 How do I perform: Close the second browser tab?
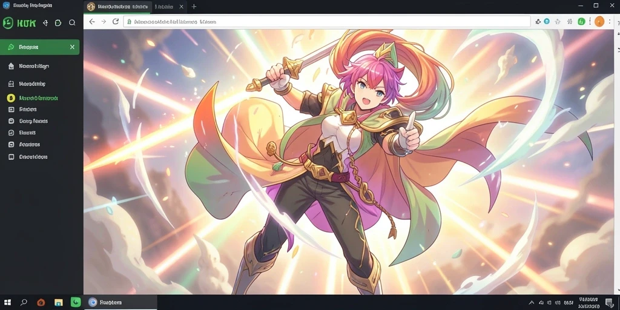(x=181, y=7)
